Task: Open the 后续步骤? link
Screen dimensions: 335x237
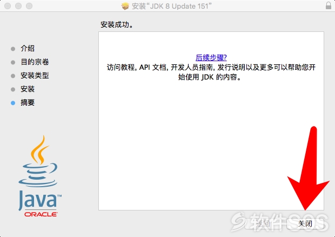Action: pyautogui.click(x=211, y=57)
